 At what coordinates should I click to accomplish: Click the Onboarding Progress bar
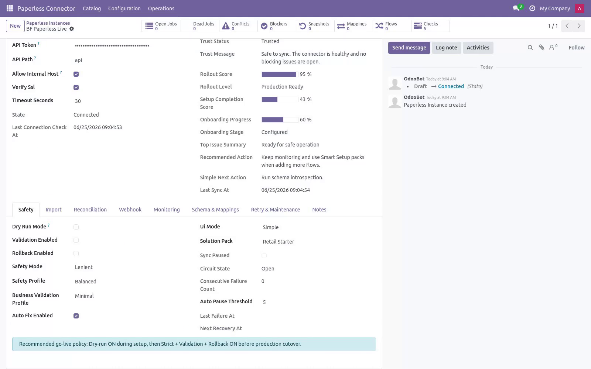(x=280, y=120)
